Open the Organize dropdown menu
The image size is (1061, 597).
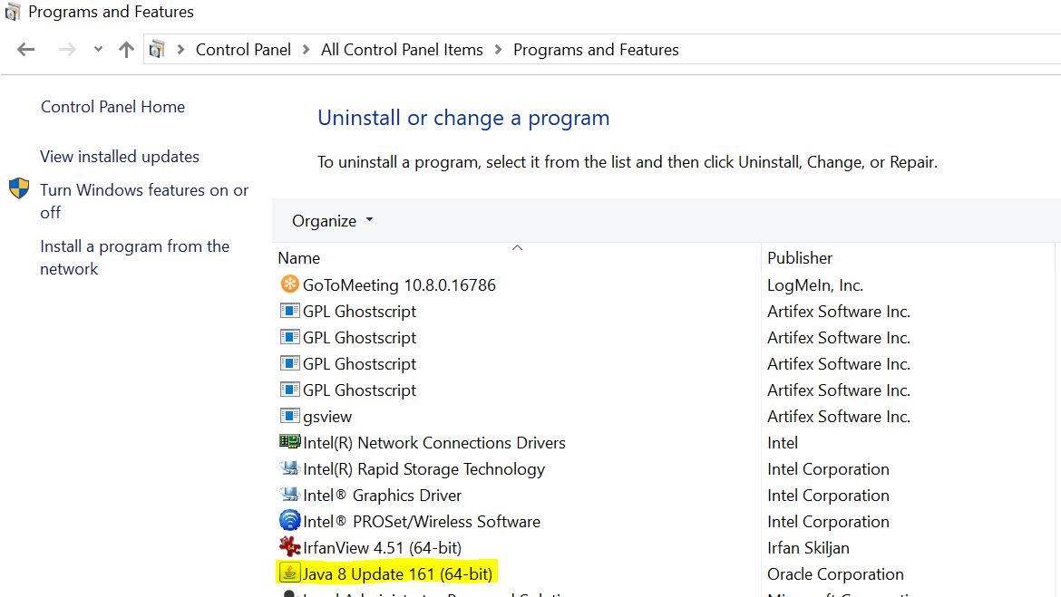coord(332,221)
